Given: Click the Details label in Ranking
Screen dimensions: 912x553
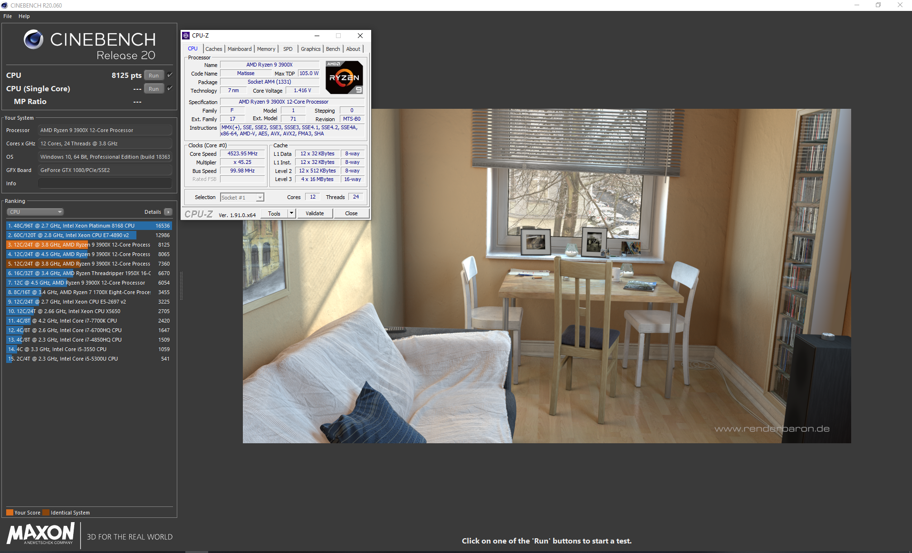Looking at the screenshot, I should (153, 212).
